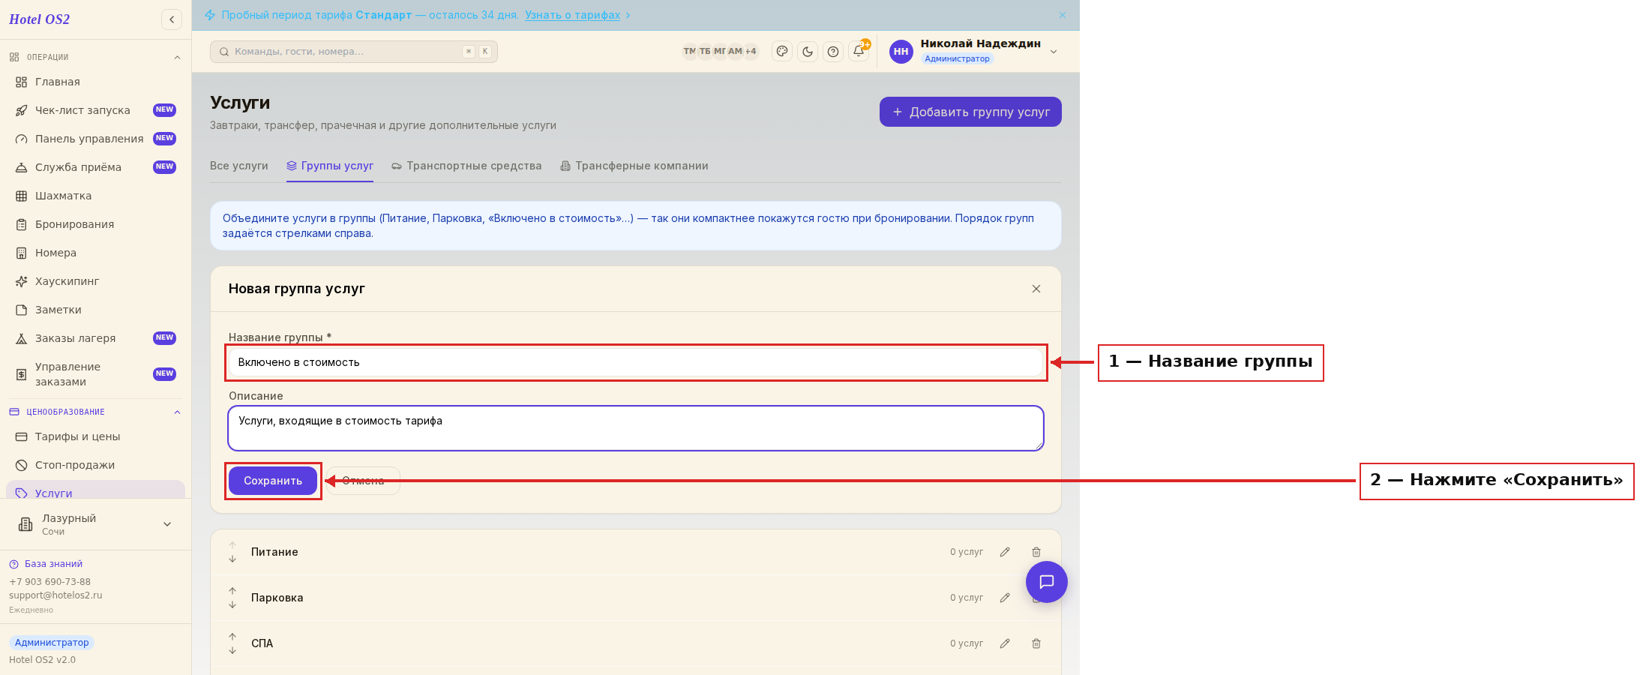Move Парковка group down with arrow
The image size is (1652, 675).
click(232, 604)
